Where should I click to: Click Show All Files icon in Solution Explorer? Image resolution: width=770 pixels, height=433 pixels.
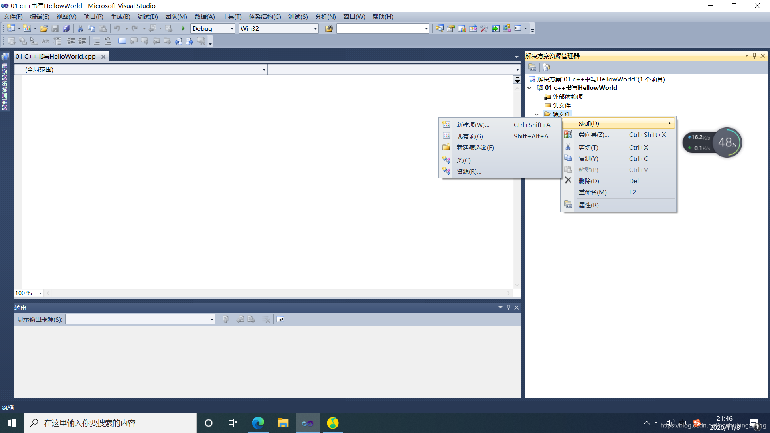[546, 67]
